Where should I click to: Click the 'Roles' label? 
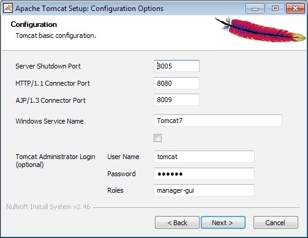[x=115, y=190]
